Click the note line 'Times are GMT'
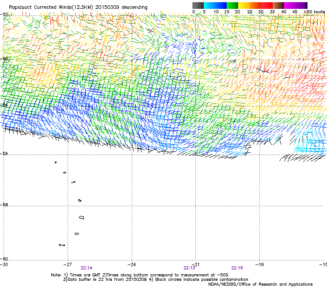The height and width of the screenshot is (287, 327). pyautogui.click(x=84, y=275)
